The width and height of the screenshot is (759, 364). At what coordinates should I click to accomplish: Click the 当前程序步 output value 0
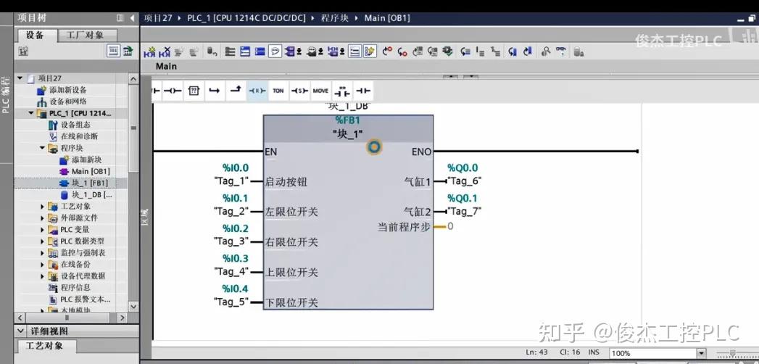point(450,226)
